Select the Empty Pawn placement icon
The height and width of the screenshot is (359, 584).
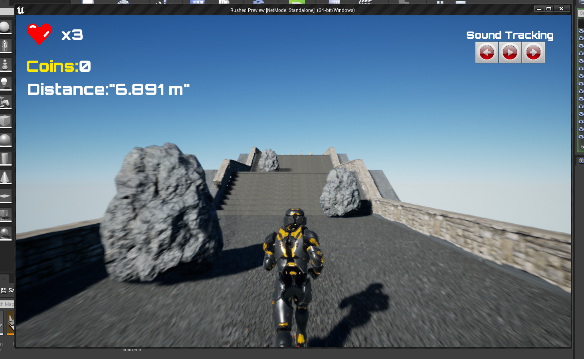5,65
